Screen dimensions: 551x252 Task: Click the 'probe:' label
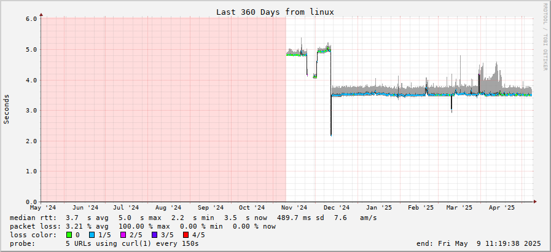click(23, 243)
